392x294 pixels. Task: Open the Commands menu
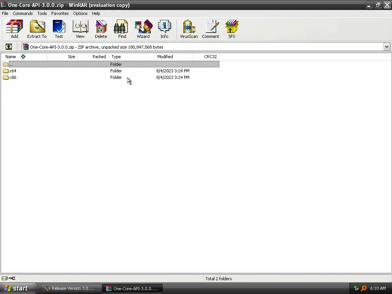23,13
